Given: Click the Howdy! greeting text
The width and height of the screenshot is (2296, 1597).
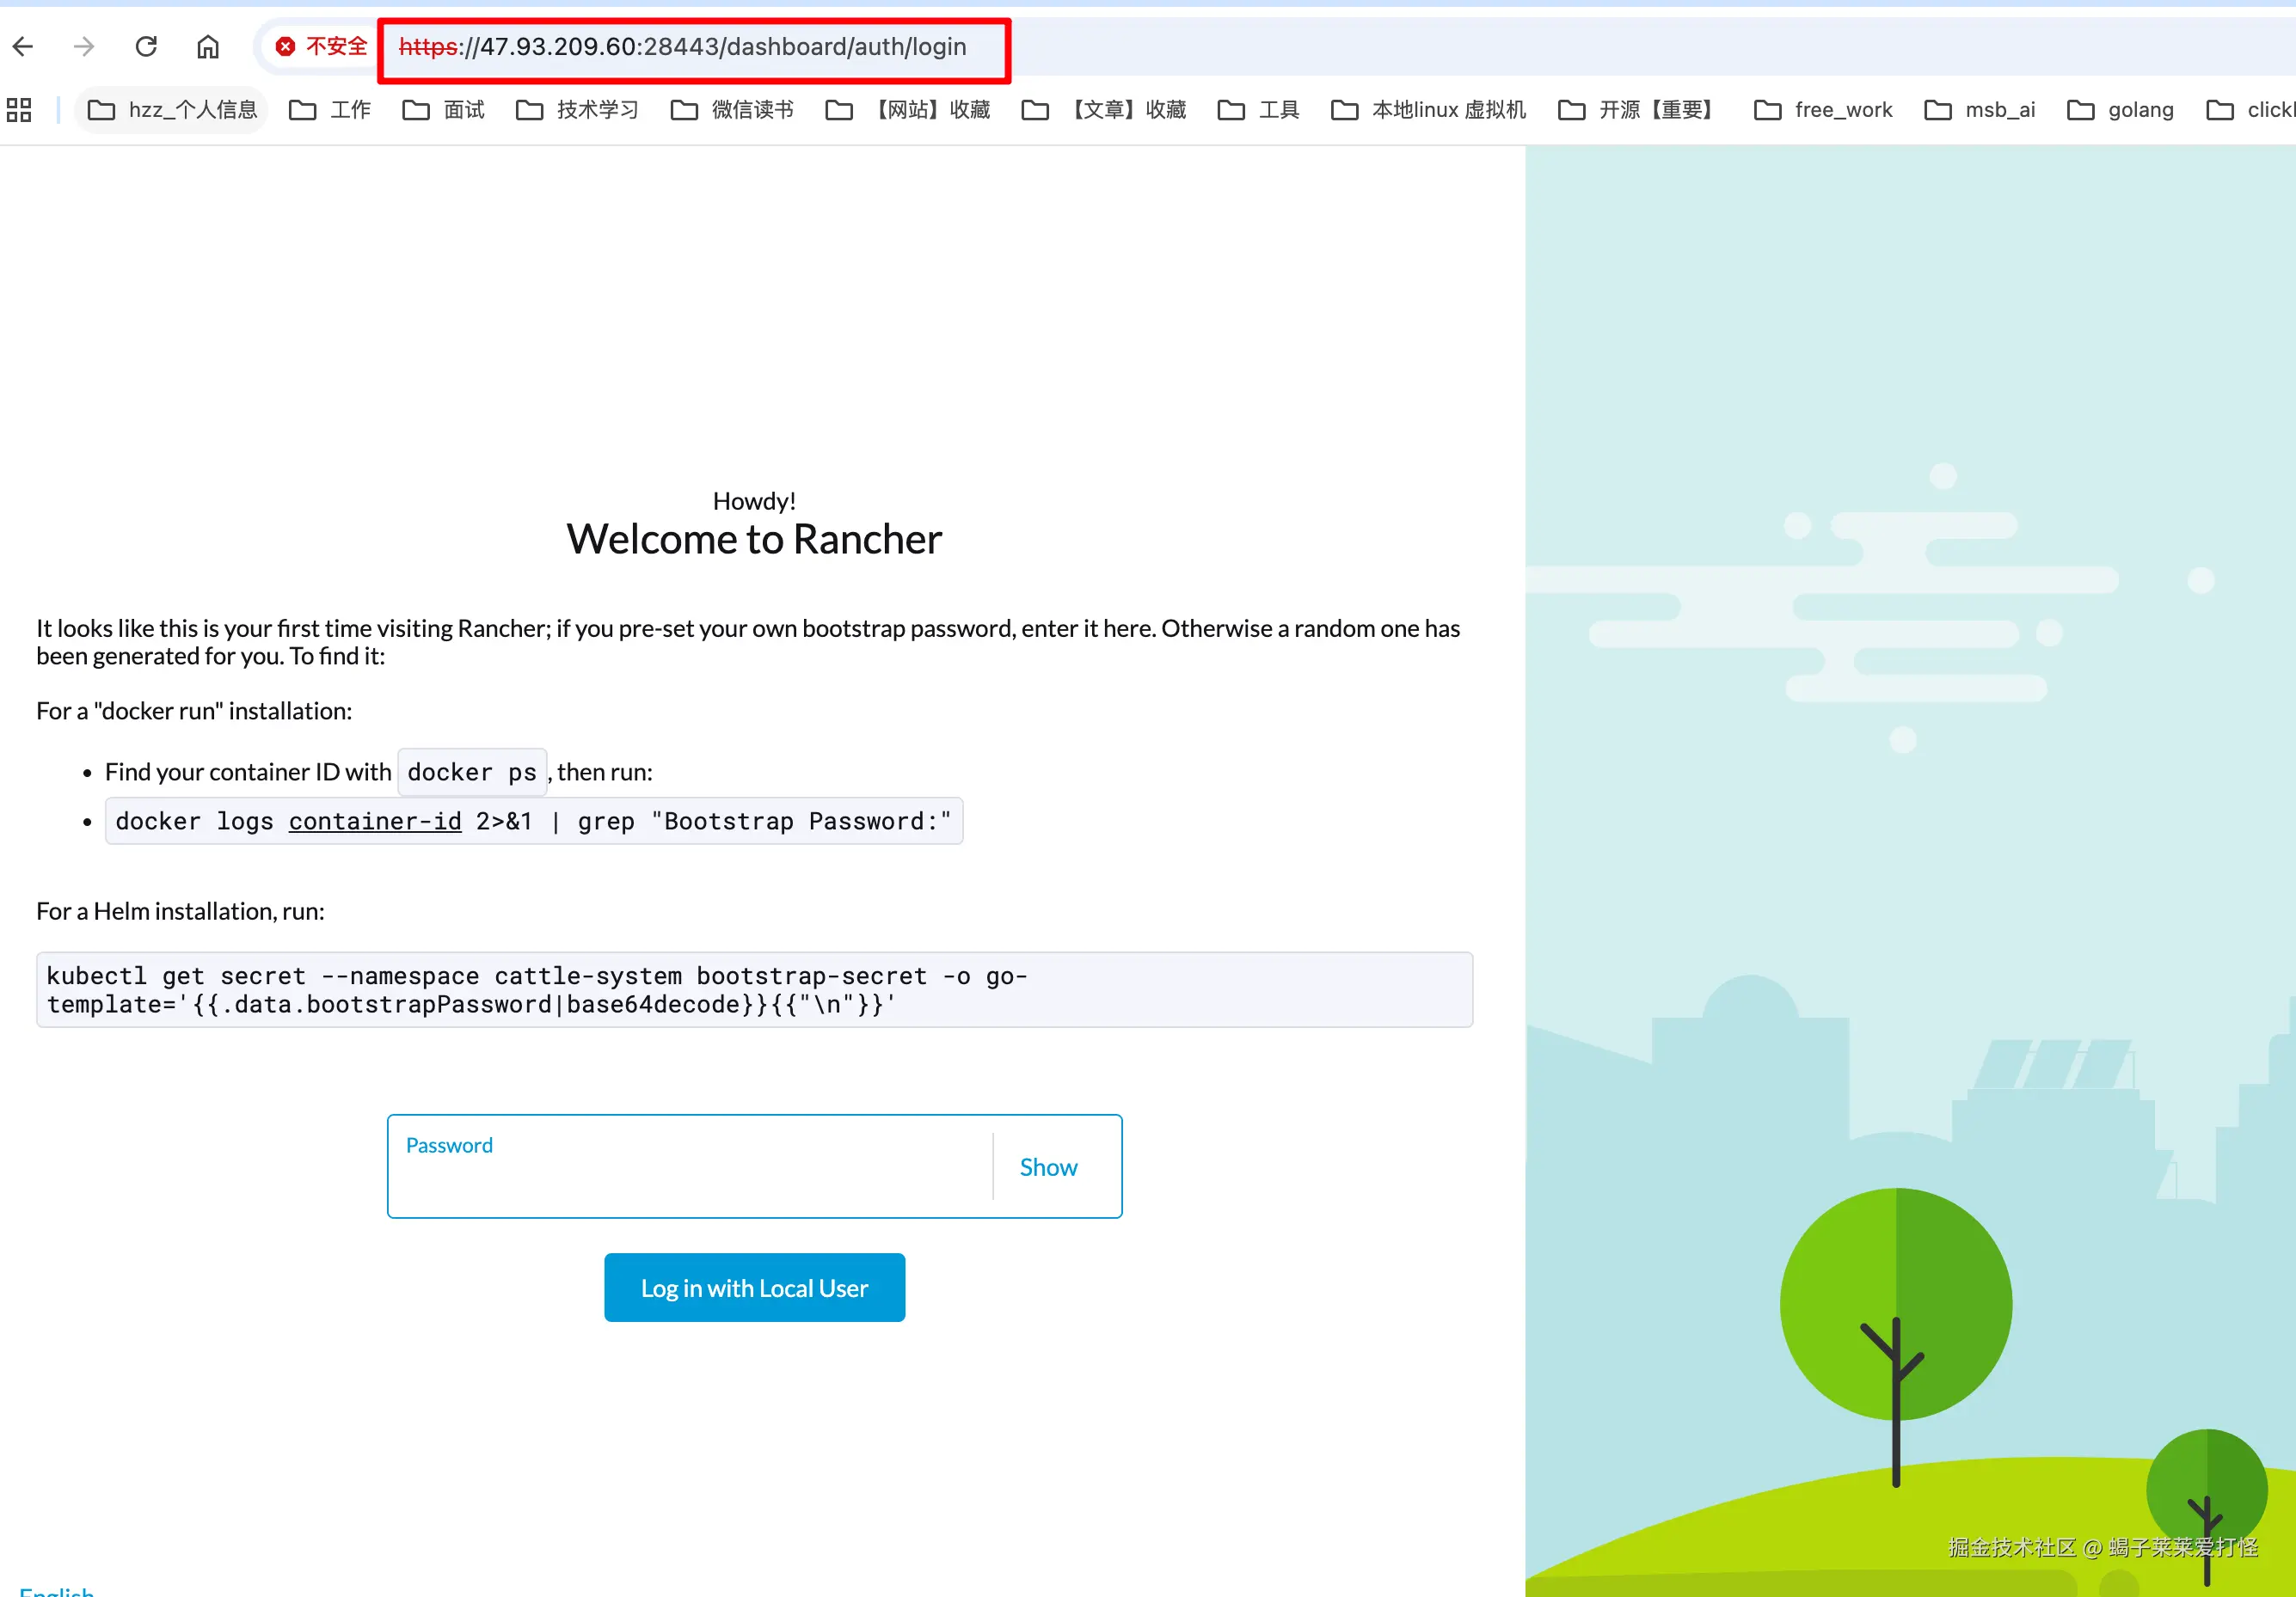Looking at the screenshot, I should coord(755,501).
